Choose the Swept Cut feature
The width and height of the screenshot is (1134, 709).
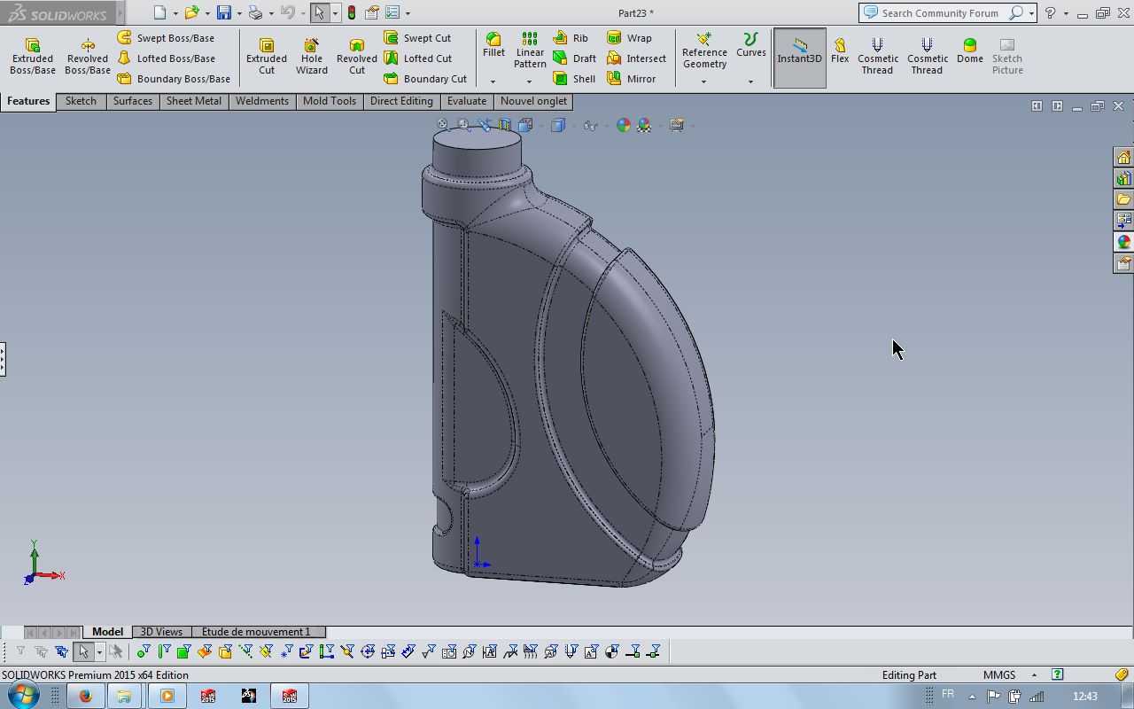point(417,38)
